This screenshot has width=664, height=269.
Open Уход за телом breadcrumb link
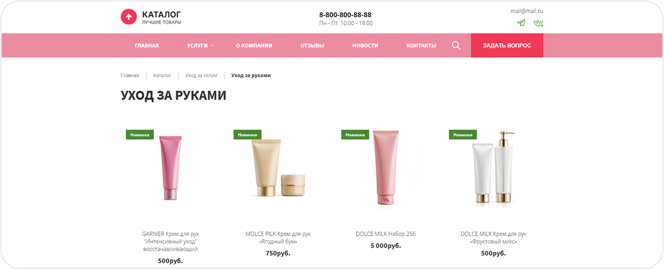pos(201,75)
